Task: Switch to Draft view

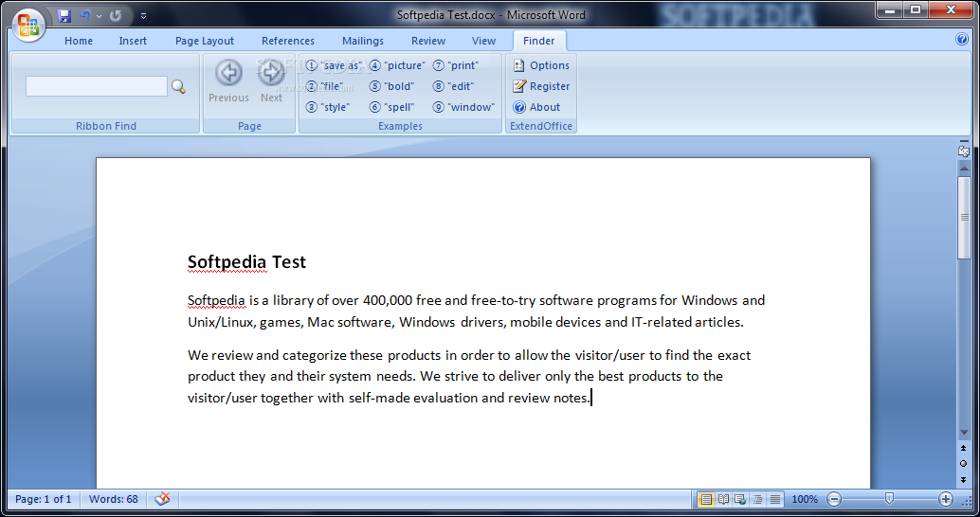Action: (x=775, y=499)
